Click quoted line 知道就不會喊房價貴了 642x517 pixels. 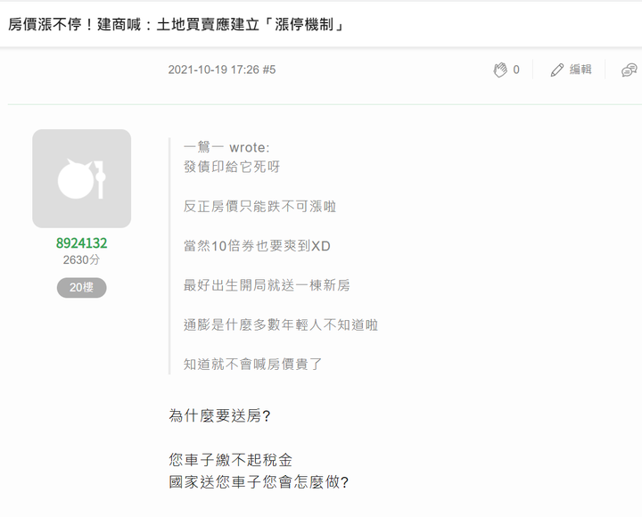252,364
